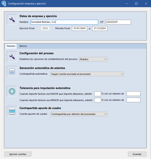Switch to the Bancos tab
This screenshot has width=151, height=159.
(x=23, y=46)
